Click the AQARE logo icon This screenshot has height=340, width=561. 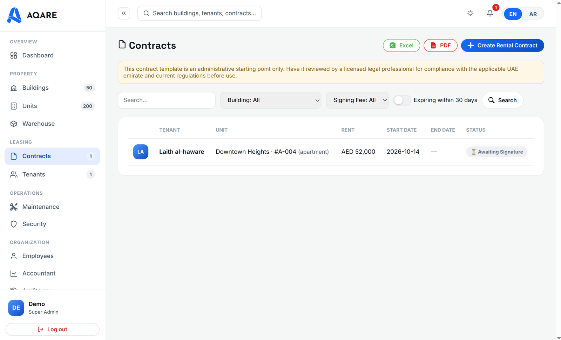pos(14,15)
